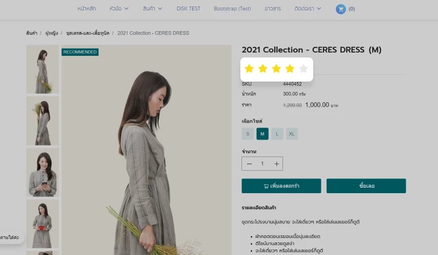The height and width of the screenshot is (255, 438).
Task: Click the ผู้หญิง breadcrumb link
Action: (53, 33)
